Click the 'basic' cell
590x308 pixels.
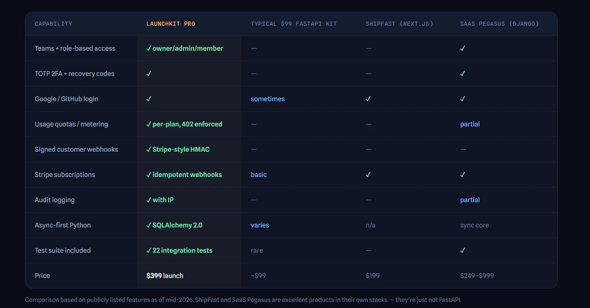[259, 175]
